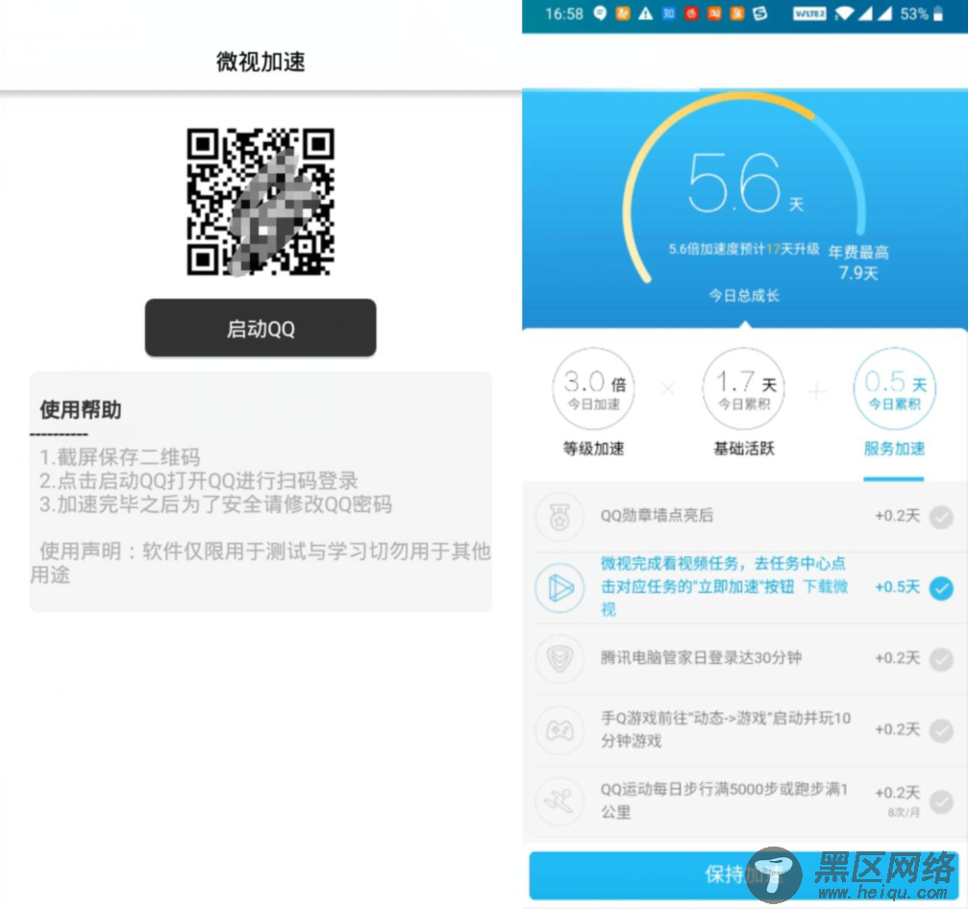Screen dimensions: 968x909
Task: Tap the Wi-Fi status icon
Action: click(x=843, y=13)
